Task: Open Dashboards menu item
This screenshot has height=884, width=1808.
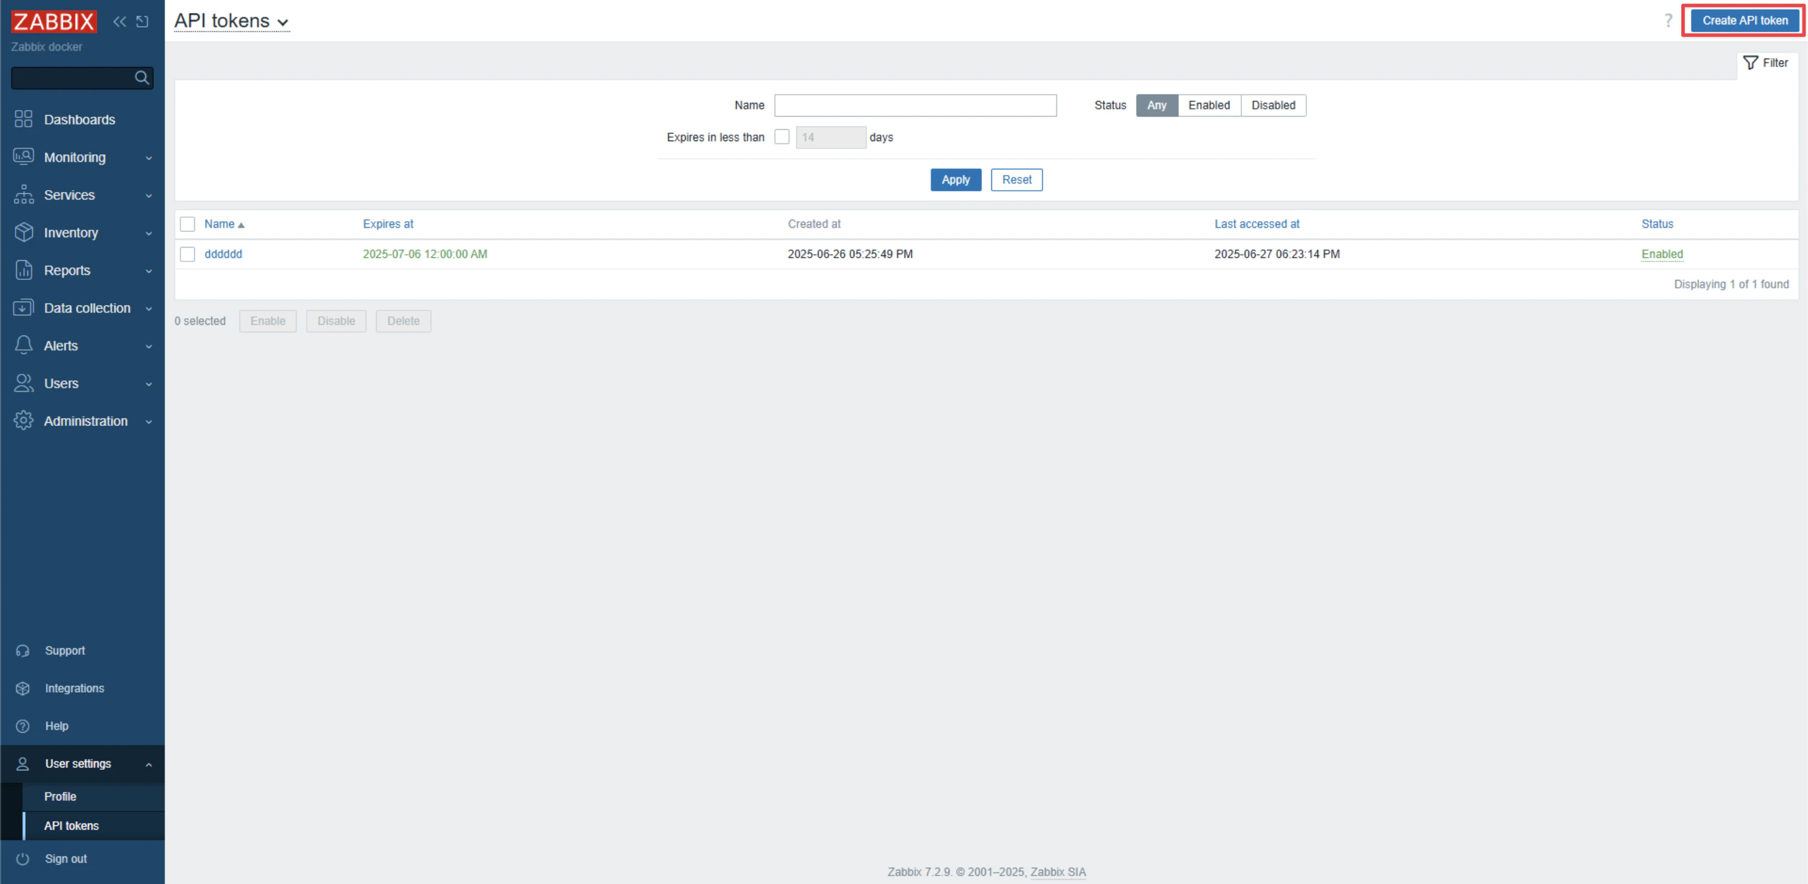Action: (82, 120)
